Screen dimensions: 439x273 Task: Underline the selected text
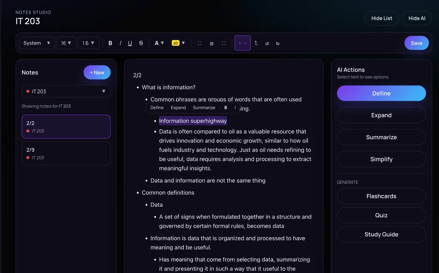(x=130, y=43)
